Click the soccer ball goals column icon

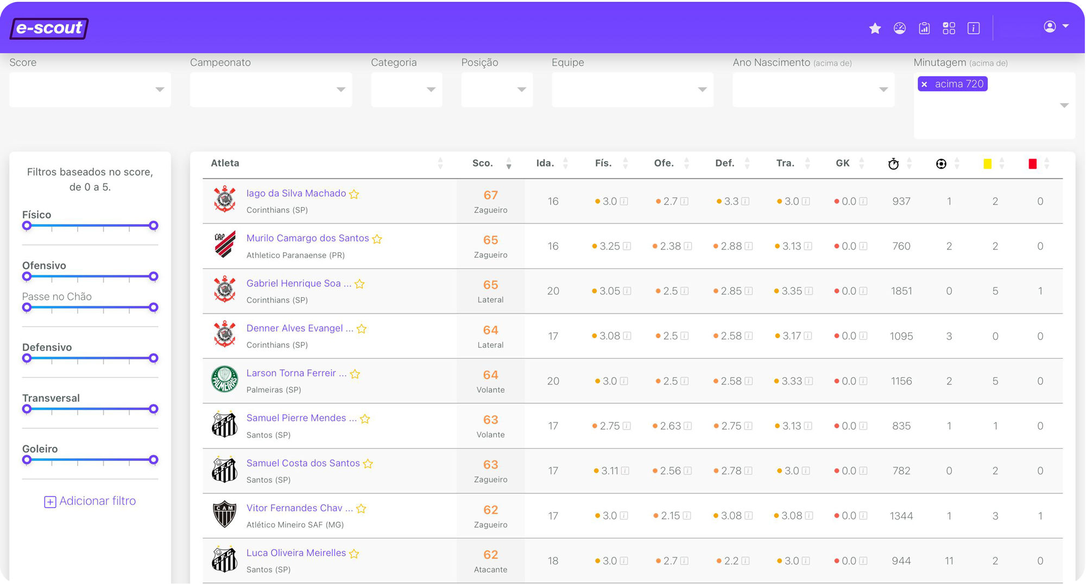click(941, 163)
